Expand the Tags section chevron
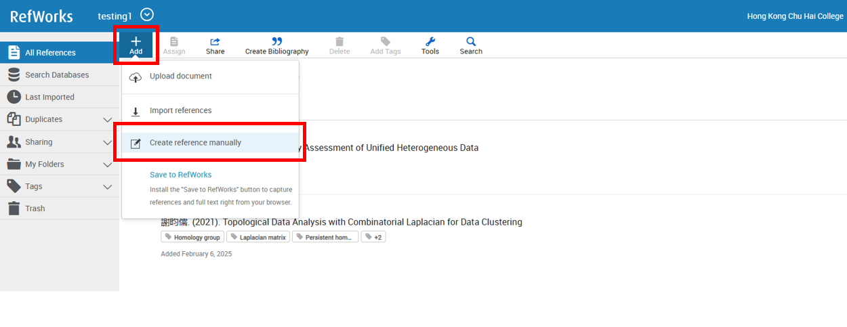The width and height of the screenshot is (847, 327). coord(107,187)
